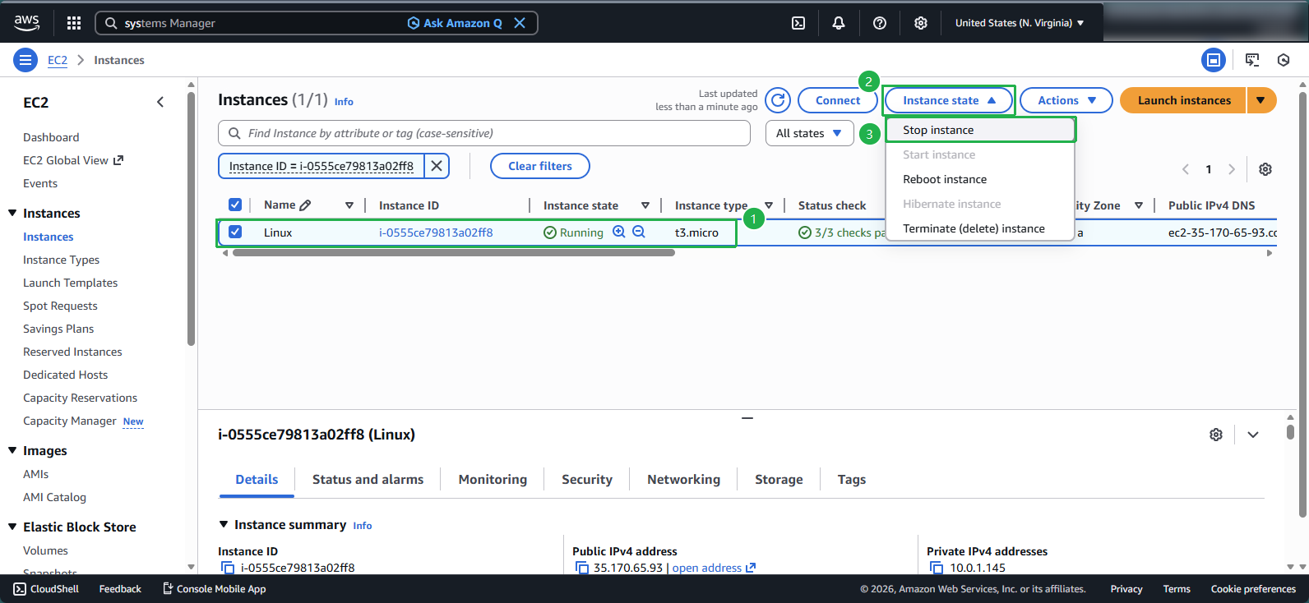This screenshot has width=1309, height=603.
Task: Zoom in filter on Running state
Action: (x=619, y=232)
